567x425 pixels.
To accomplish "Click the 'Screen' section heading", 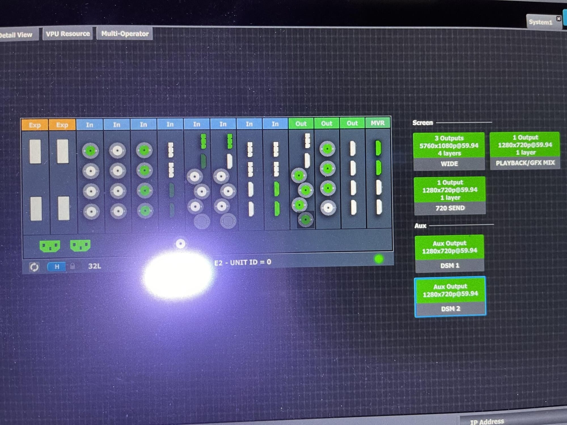I will coord(422,123).
